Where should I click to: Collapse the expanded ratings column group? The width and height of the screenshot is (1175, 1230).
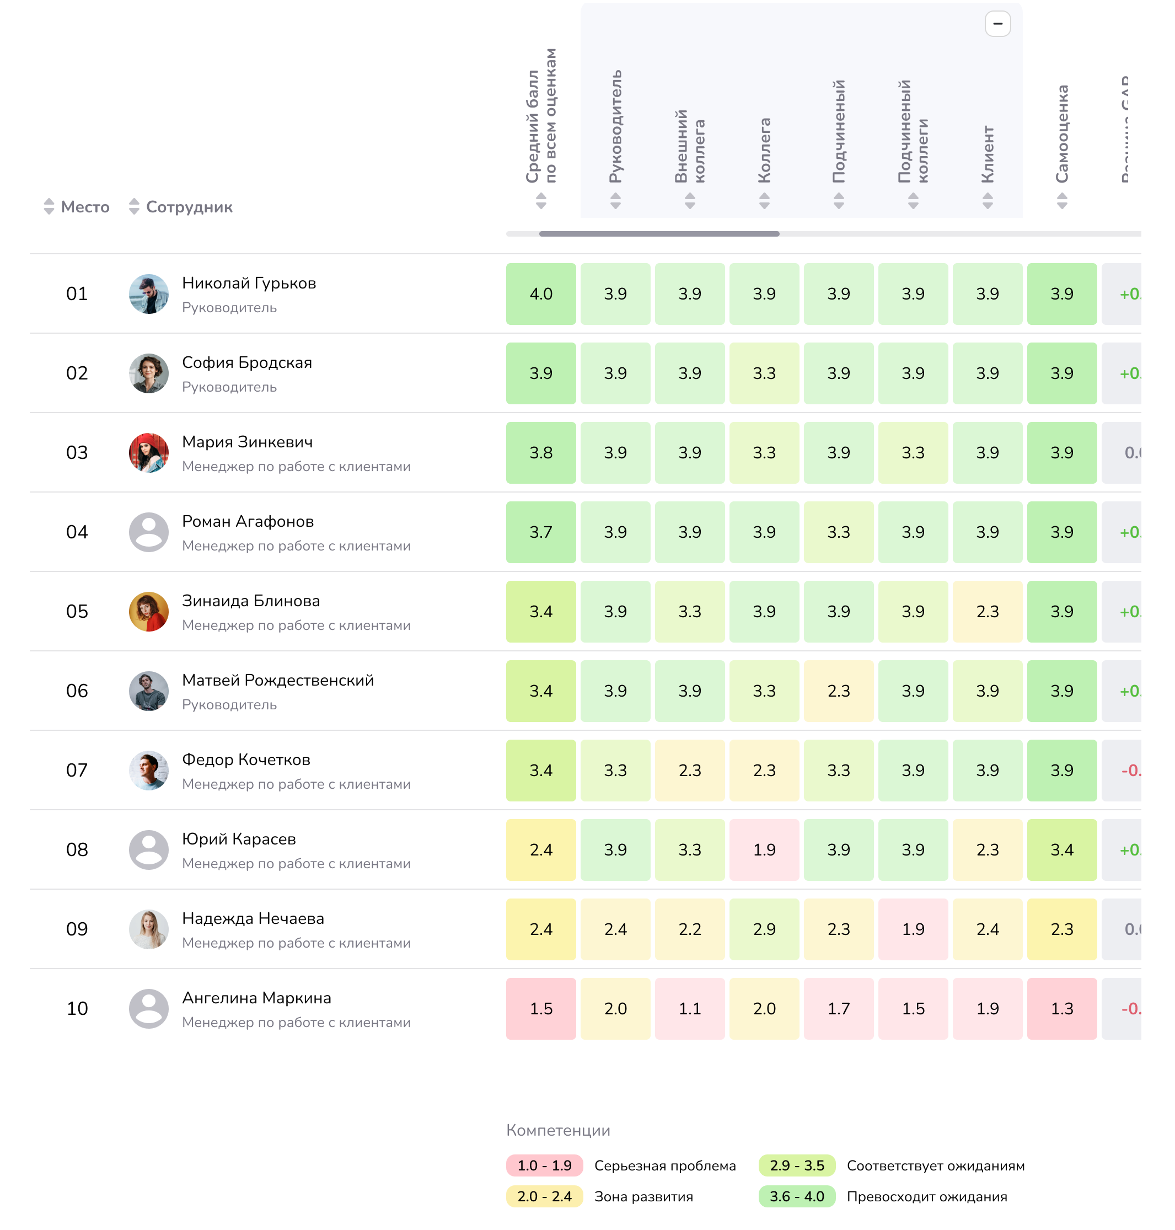997,24
